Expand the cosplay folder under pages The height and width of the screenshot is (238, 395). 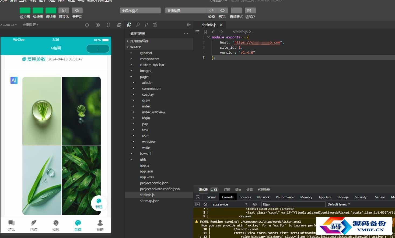pyautogui.click(x=159, y=94)
